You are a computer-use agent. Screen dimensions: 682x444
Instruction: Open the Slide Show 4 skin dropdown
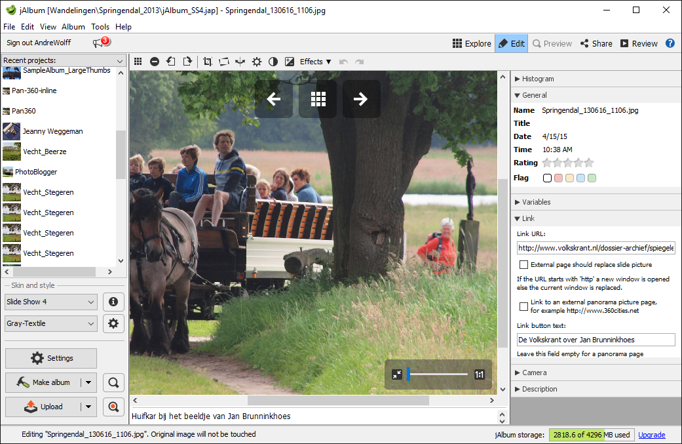pos(50,302)
